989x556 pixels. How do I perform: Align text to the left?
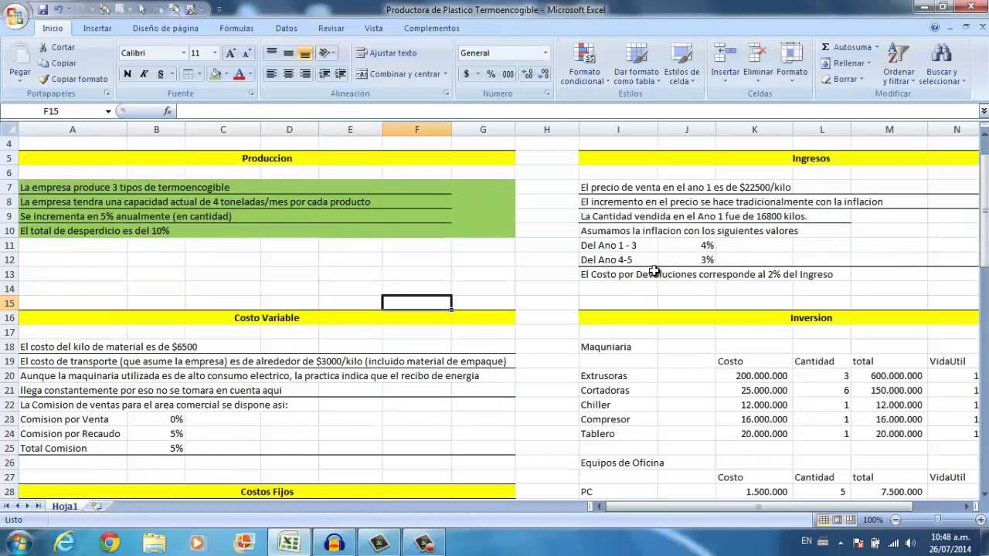click(271, 74)
